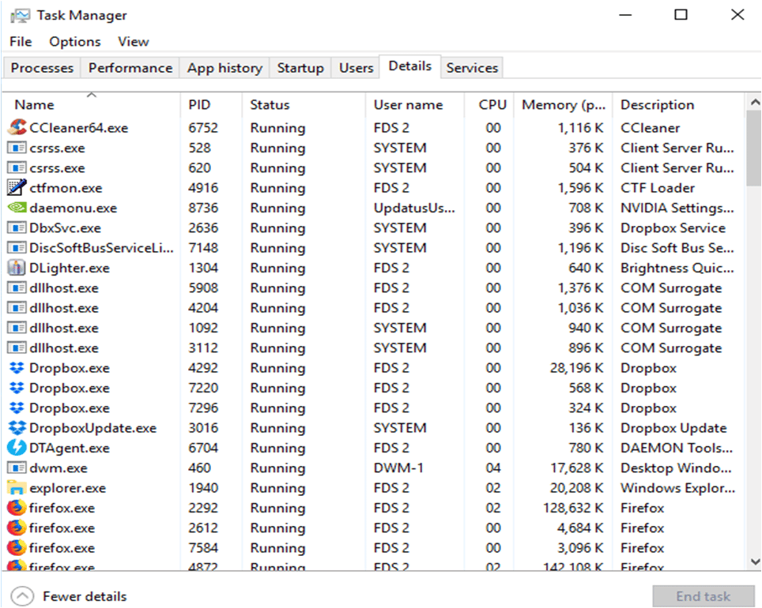Select the DTAgent.exe process name
This screenshot has height=608, width=762.
pyautogui.click(x=70, y=448)
